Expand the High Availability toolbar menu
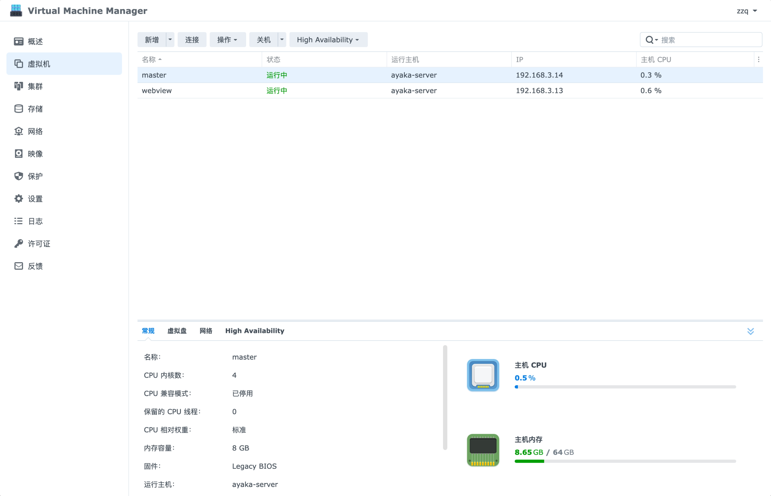Screen dimensions: 771x496 [328, 40]
